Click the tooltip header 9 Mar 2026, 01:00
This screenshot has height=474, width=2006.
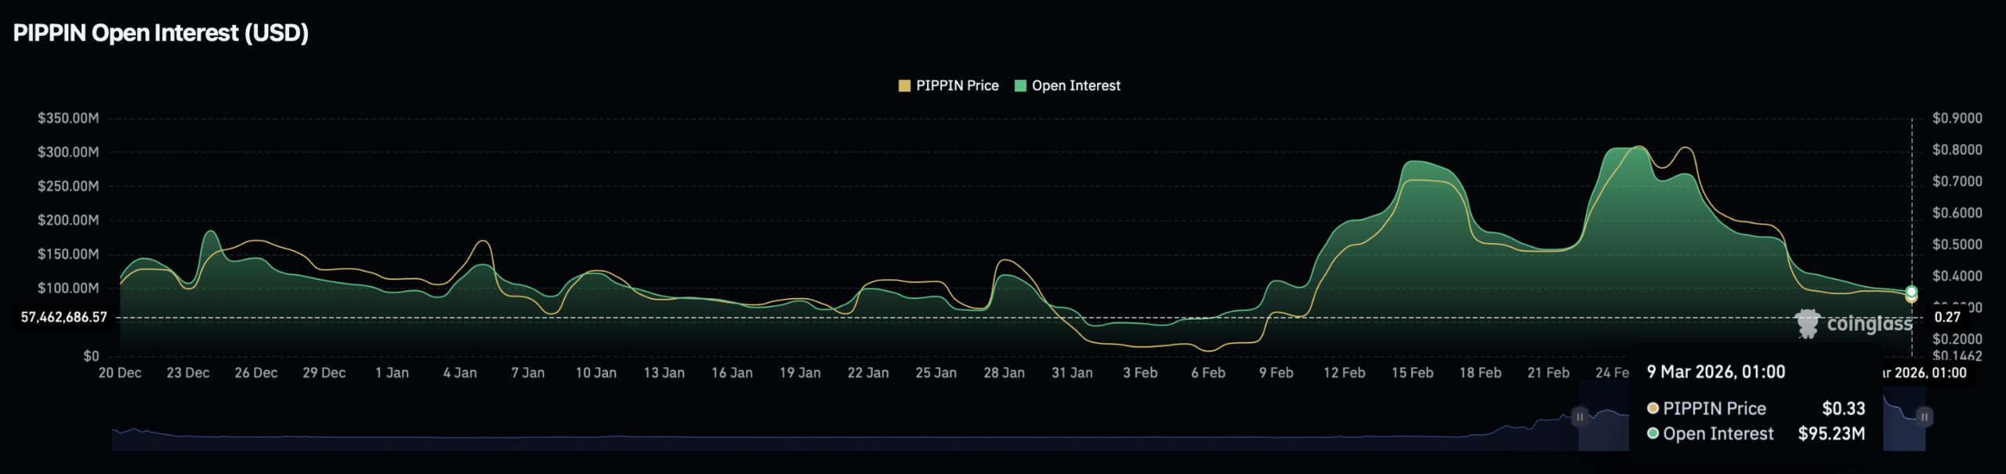coord(1715,372)
